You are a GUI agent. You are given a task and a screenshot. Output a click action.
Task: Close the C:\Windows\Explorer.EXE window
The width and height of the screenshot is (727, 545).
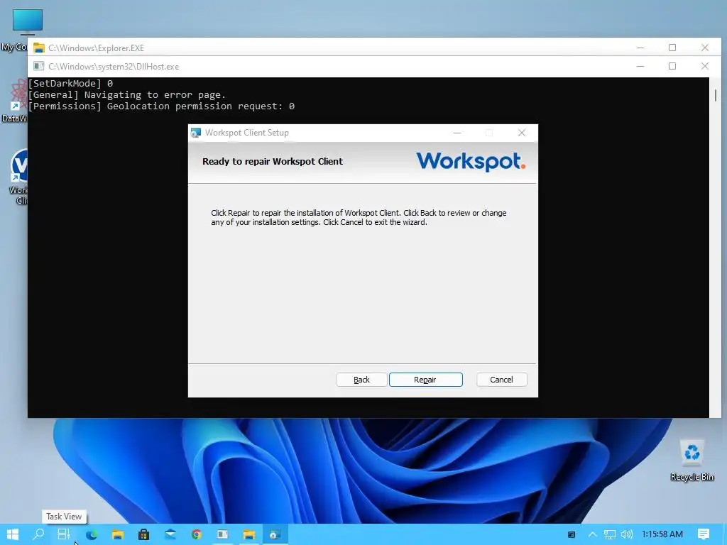[x=705, y=48]
